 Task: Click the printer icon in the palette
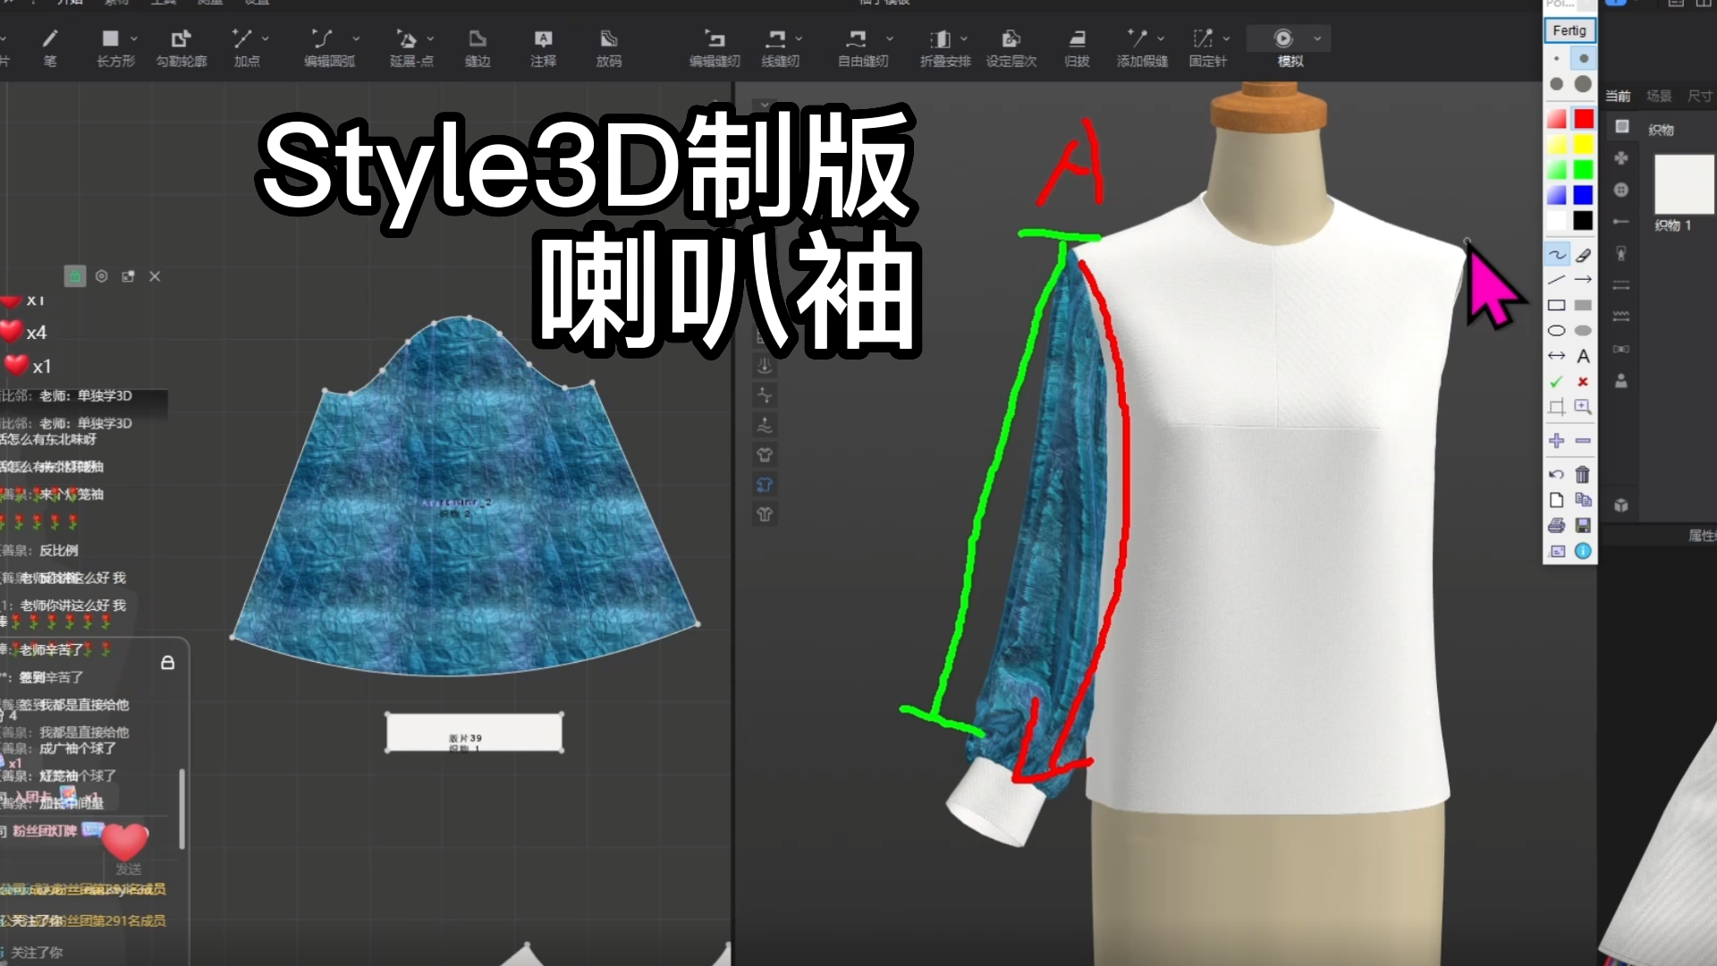[1556, 525]
